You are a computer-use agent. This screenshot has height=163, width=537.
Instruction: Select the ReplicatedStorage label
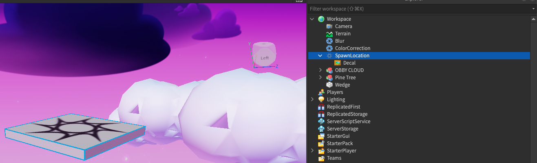pos(347,114)
